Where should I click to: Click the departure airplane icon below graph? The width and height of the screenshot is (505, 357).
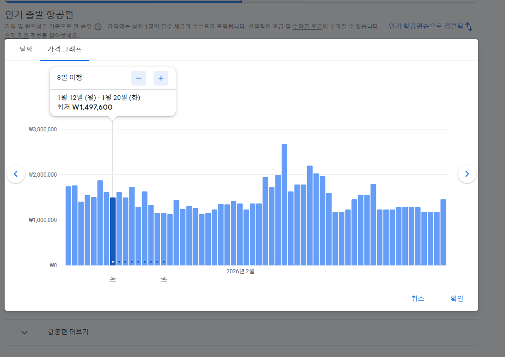(x=113, y=279)
